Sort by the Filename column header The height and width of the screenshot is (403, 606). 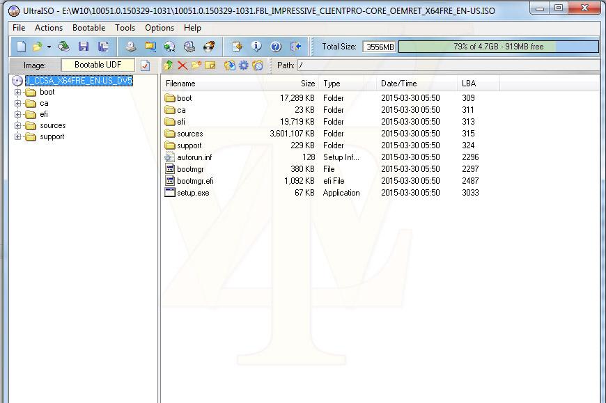click(212, 84)
